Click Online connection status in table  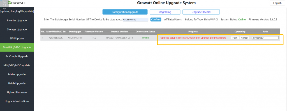(x=145, y=38)
